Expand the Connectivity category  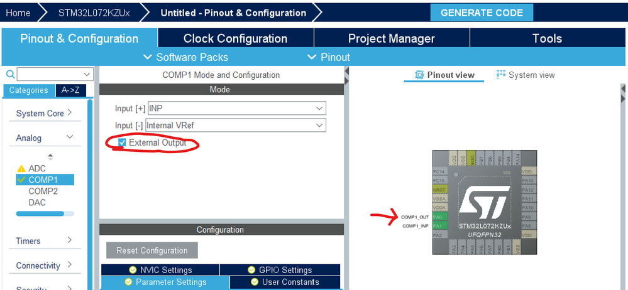(x=45, y=265)
